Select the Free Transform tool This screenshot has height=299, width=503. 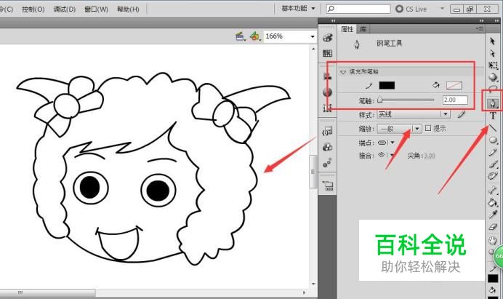pyautogui.click(x=493, y=65)
